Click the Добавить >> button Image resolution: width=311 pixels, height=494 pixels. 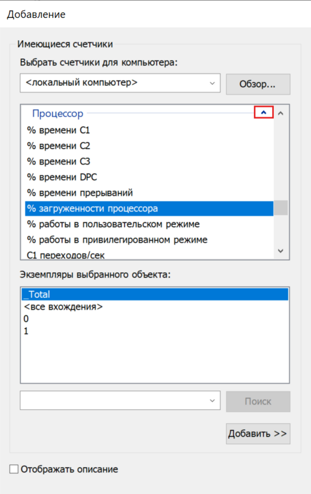258,433
